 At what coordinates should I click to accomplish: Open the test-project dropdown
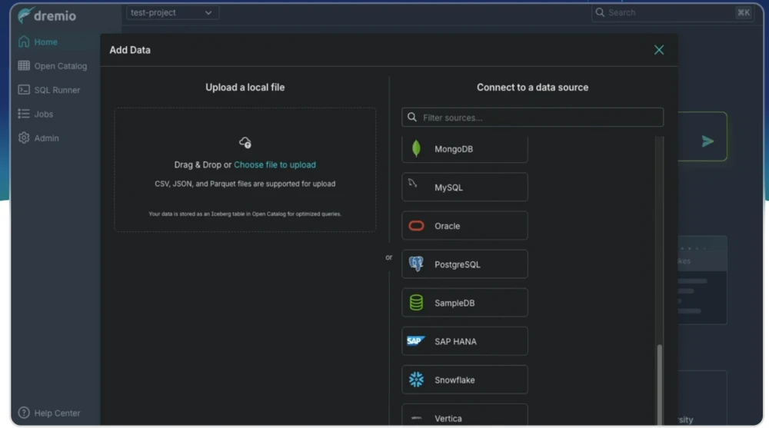pos(172,13)
